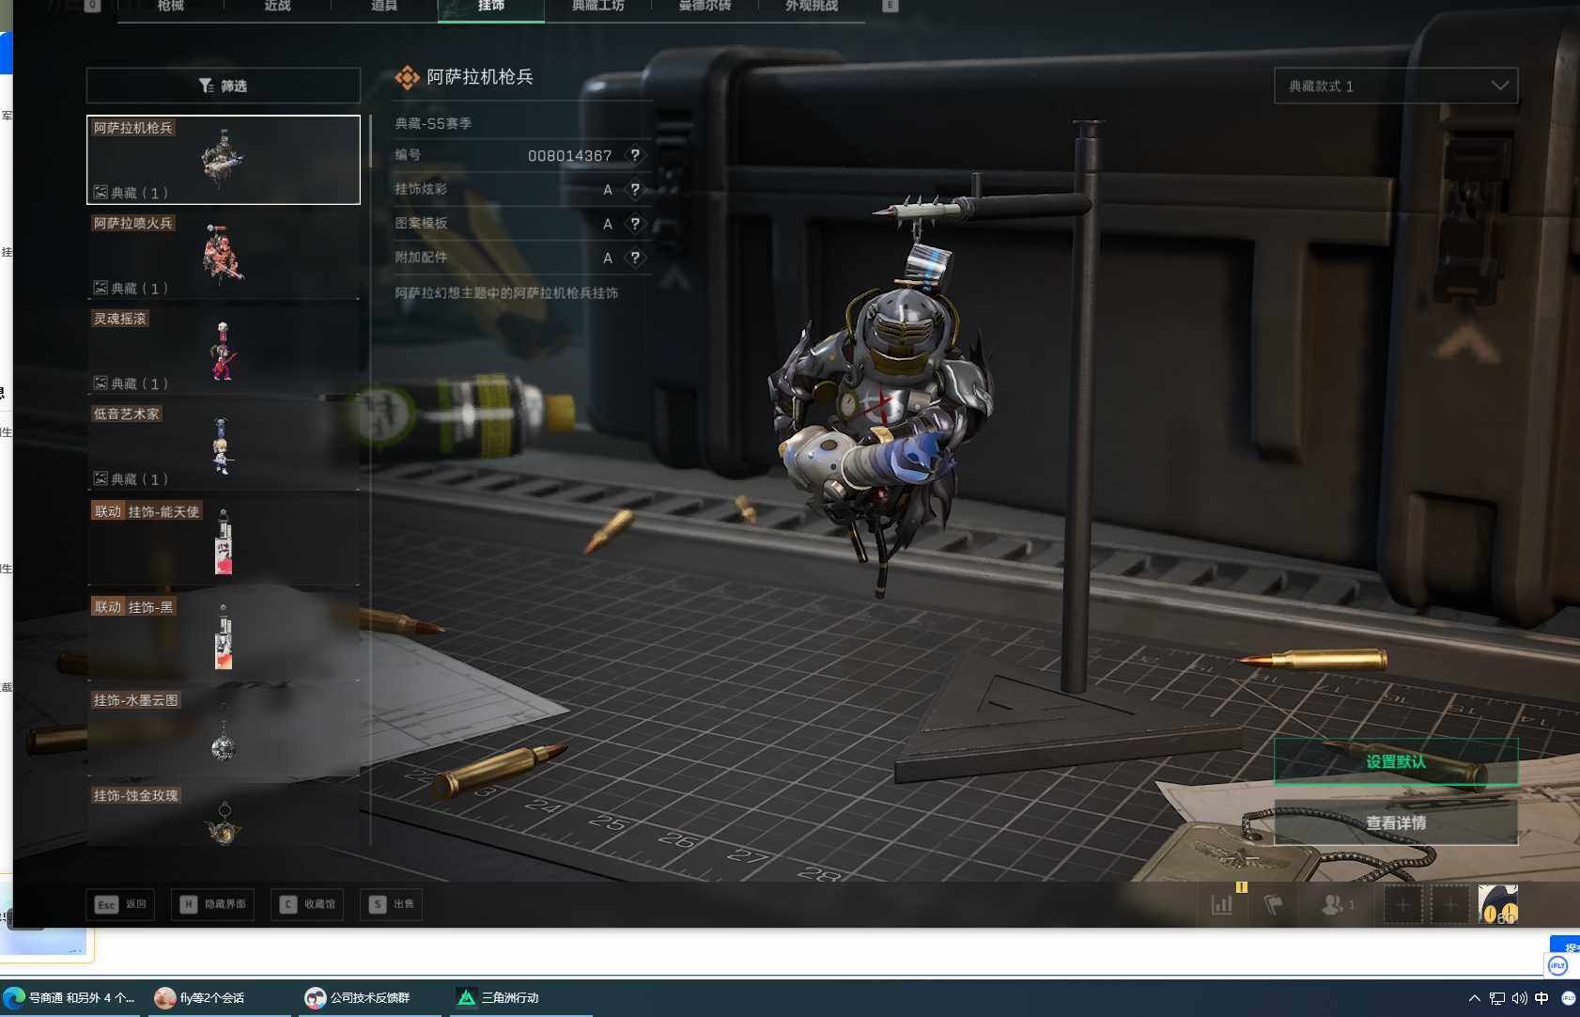Click the 典藏 image icon on 阿萨拉机枪兵 card
Image resolution: width=1580 pixels, height=1017 pixels.
point(101,193)
